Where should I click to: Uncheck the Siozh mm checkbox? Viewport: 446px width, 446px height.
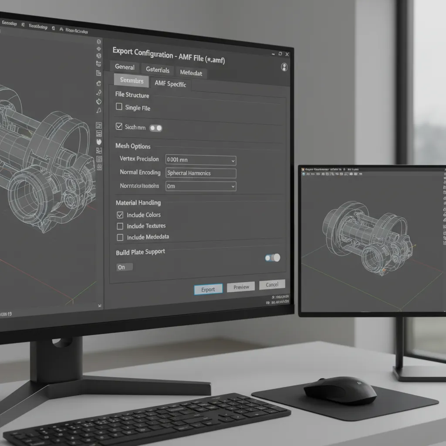(x=119, y=126)
